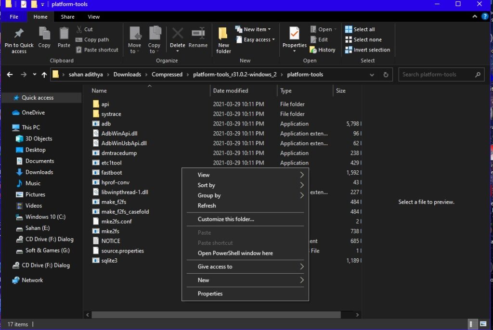Switch to the View ribbon tab
493x330 pixels.
[x=94, y=17]
